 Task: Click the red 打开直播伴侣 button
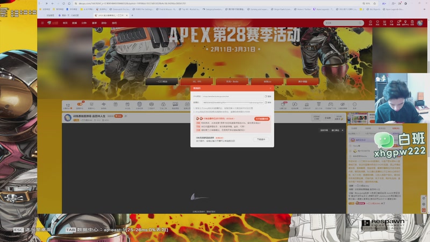pos(262,119)
